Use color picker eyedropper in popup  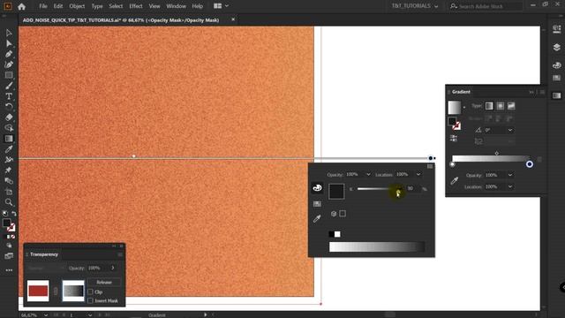click(317, 218)
